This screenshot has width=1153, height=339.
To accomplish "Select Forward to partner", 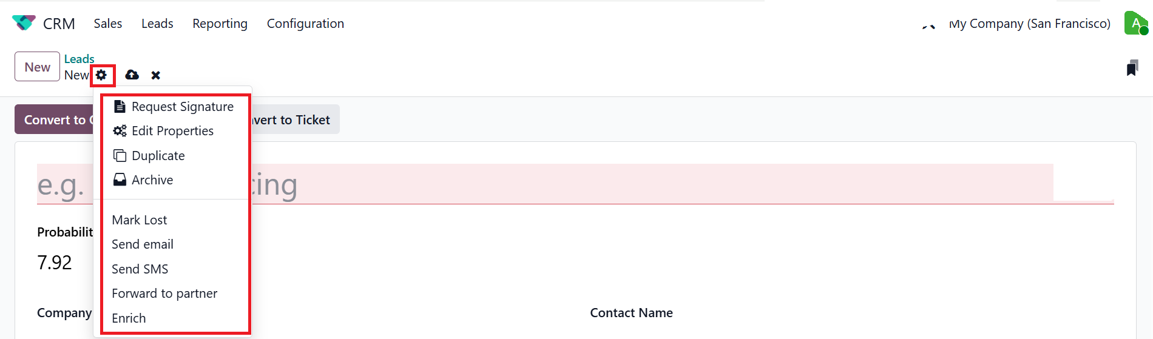I will [164, 294].
